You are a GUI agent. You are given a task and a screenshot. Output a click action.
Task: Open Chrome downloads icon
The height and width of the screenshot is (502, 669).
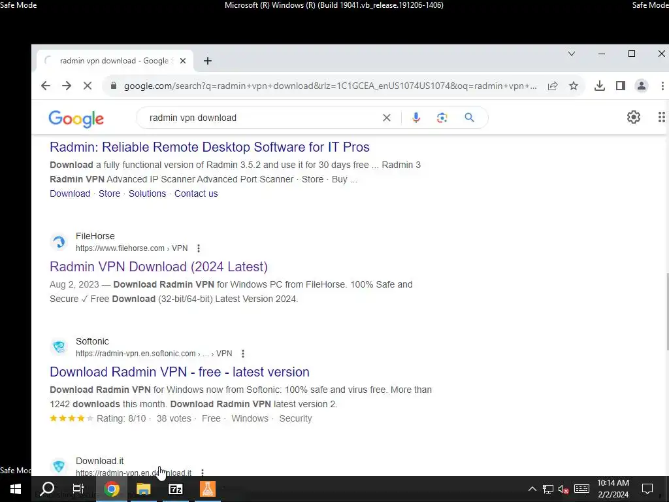click(x=600, y=86)
